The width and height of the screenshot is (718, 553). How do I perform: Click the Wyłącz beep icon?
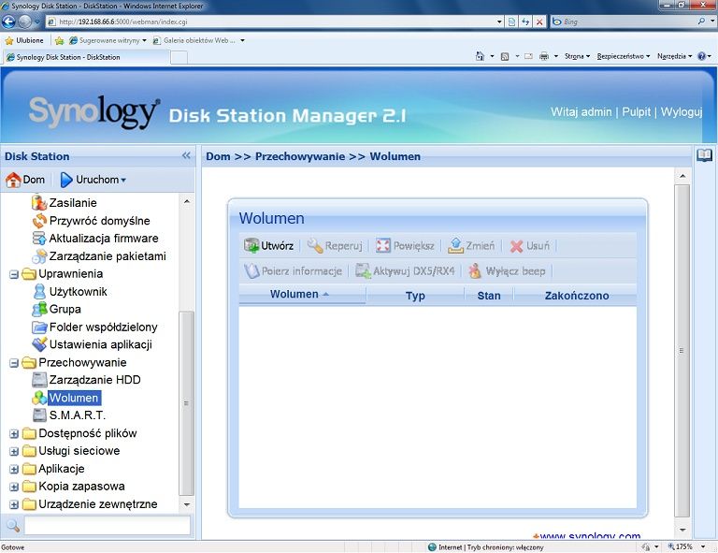coord(475,271)
